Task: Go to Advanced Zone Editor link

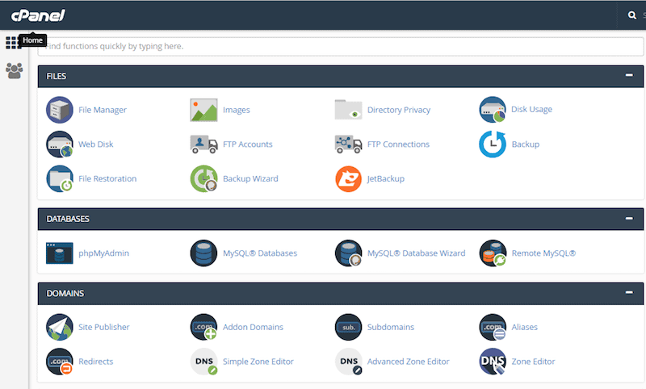Action: [409, 362]
